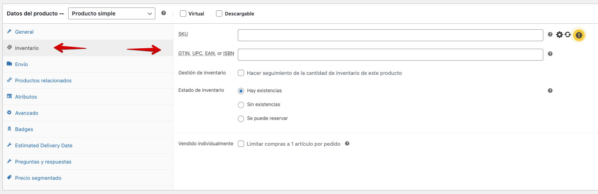Click the gear icon beside SKU field

click(x=559, y=35)
